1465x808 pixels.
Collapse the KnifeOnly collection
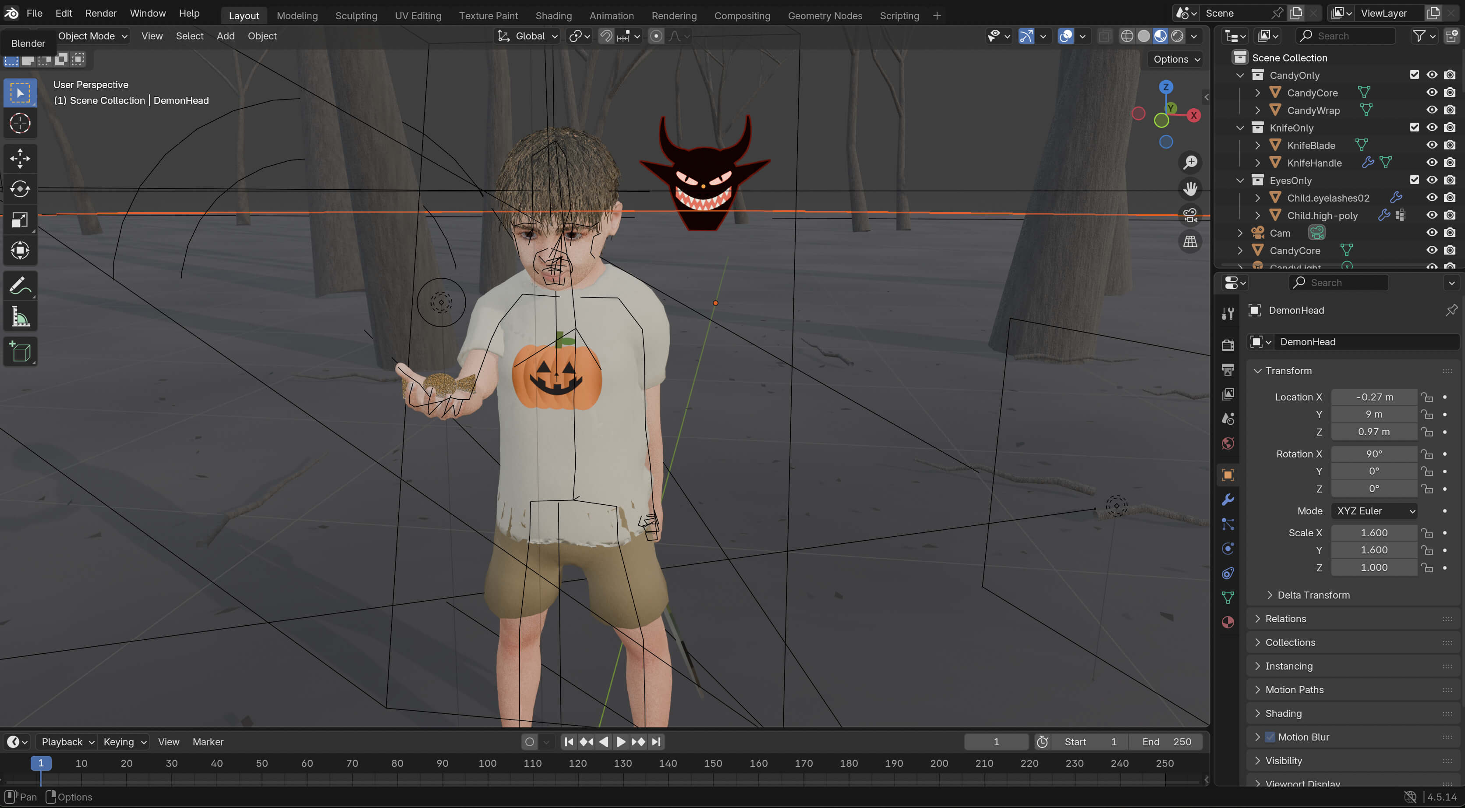pyautogui.click(x=1240, y=128)
